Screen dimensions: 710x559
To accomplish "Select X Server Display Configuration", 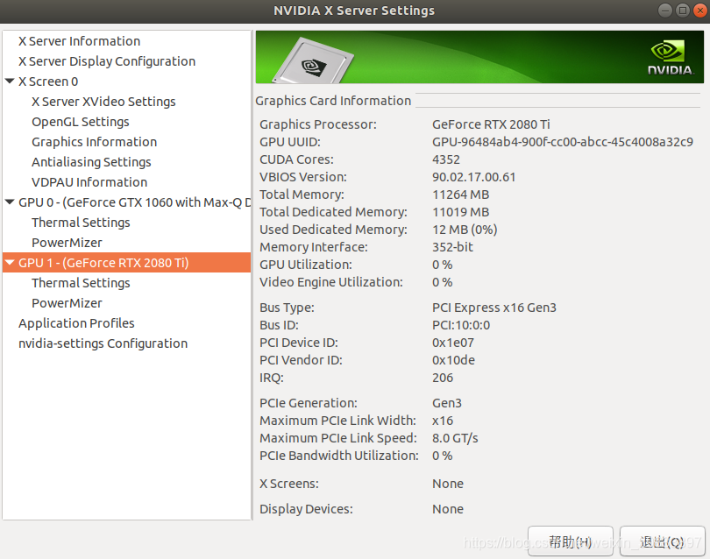I will pos(107,61).
